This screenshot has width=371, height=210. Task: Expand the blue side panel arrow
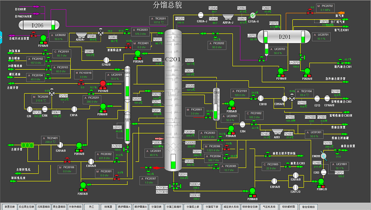(x=1, y=37)
